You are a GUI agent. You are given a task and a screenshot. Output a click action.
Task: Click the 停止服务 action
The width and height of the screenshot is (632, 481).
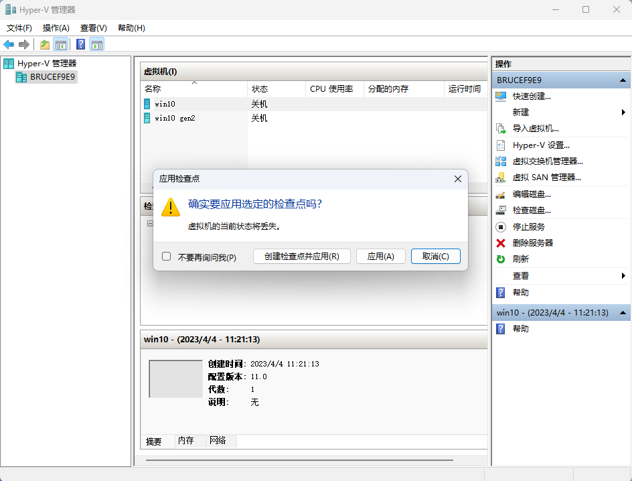click(528, 226)
